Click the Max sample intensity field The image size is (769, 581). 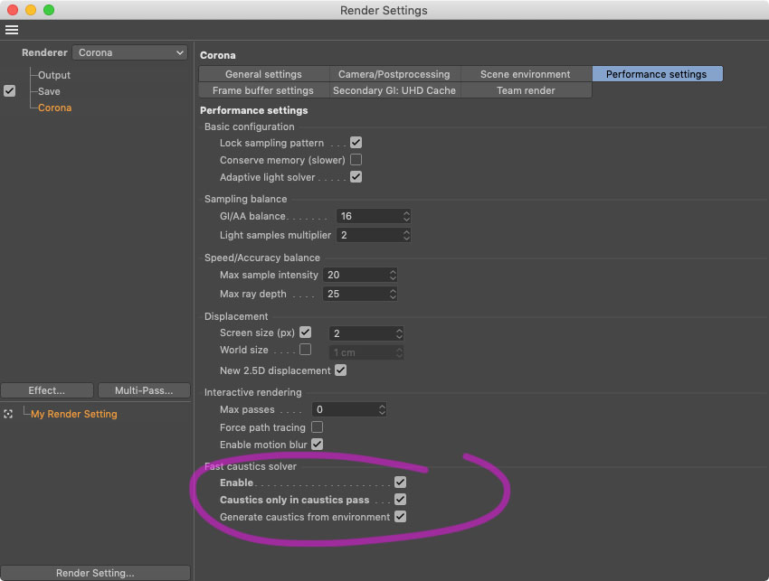[x=355, y=275]
